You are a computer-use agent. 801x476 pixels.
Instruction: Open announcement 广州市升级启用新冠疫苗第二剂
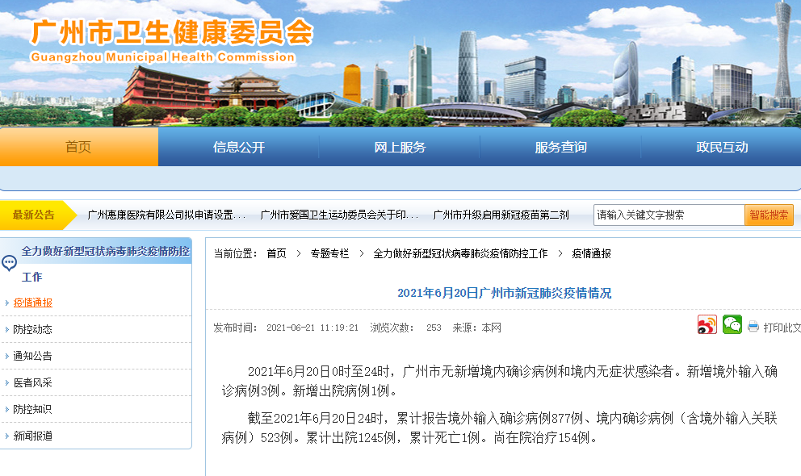(501, 215)
